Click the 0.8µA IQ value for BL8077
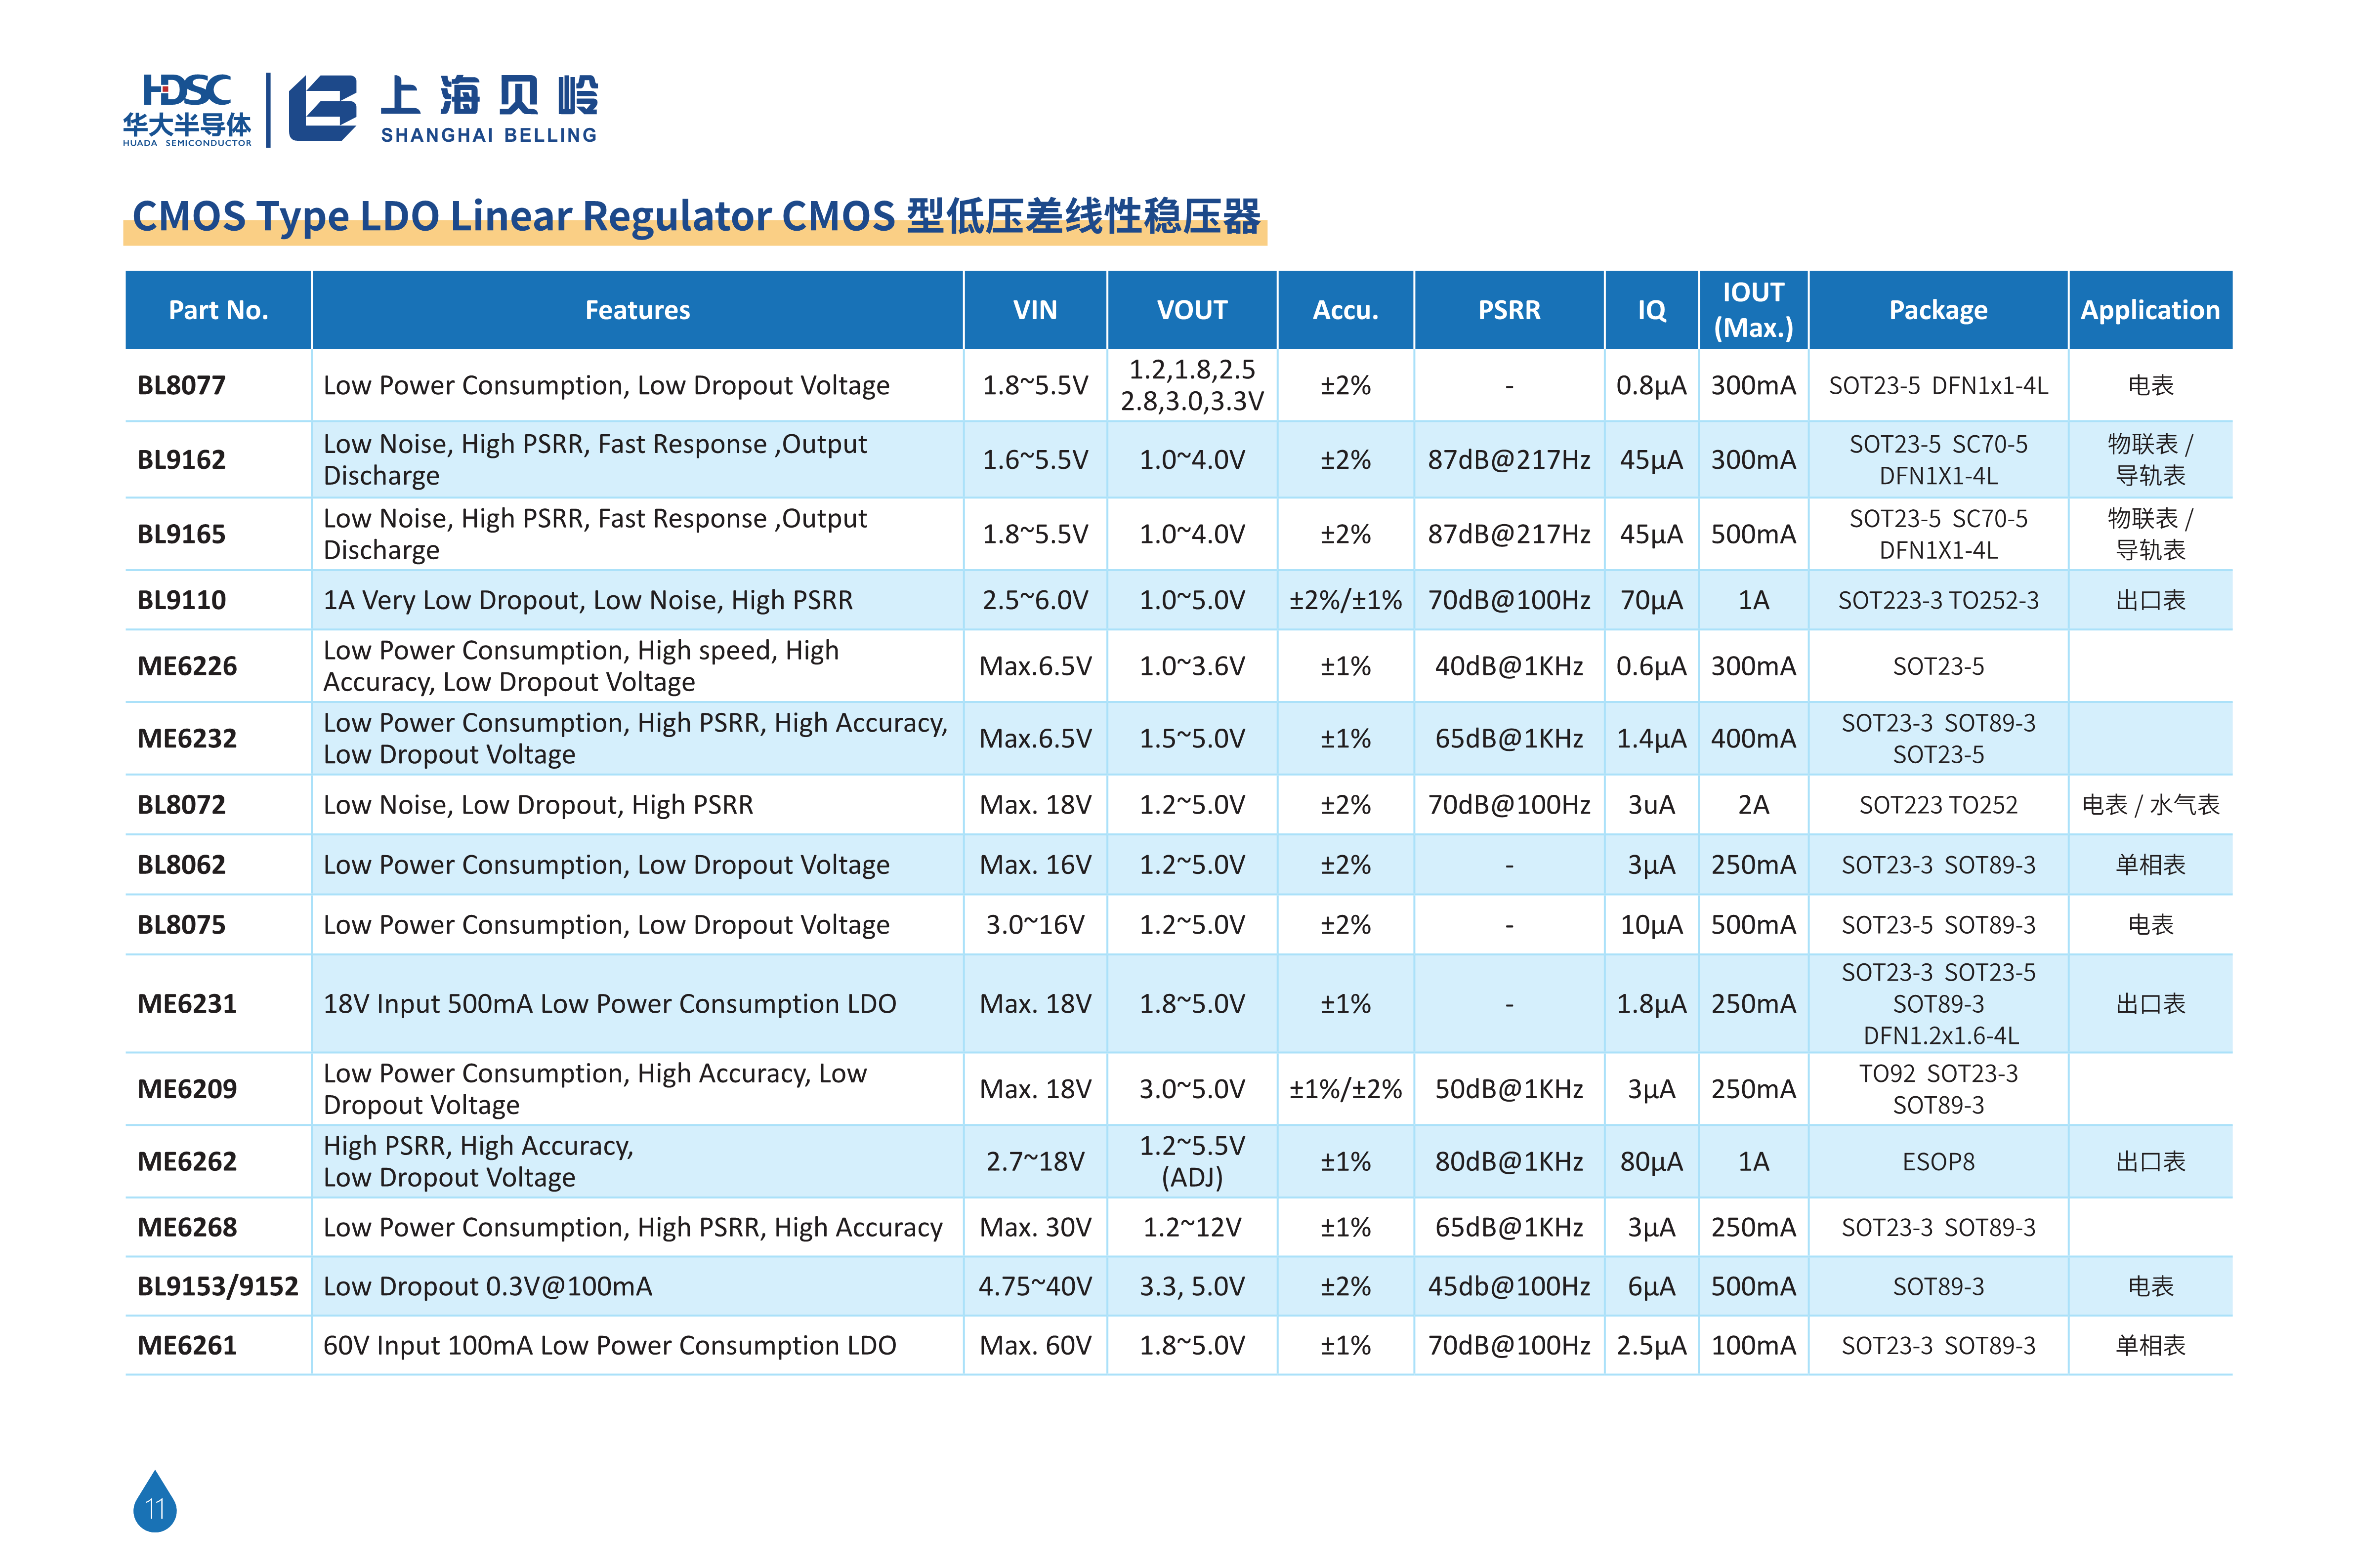This screenshot has width=2353, height=1568. click(x=1651, y=385)
